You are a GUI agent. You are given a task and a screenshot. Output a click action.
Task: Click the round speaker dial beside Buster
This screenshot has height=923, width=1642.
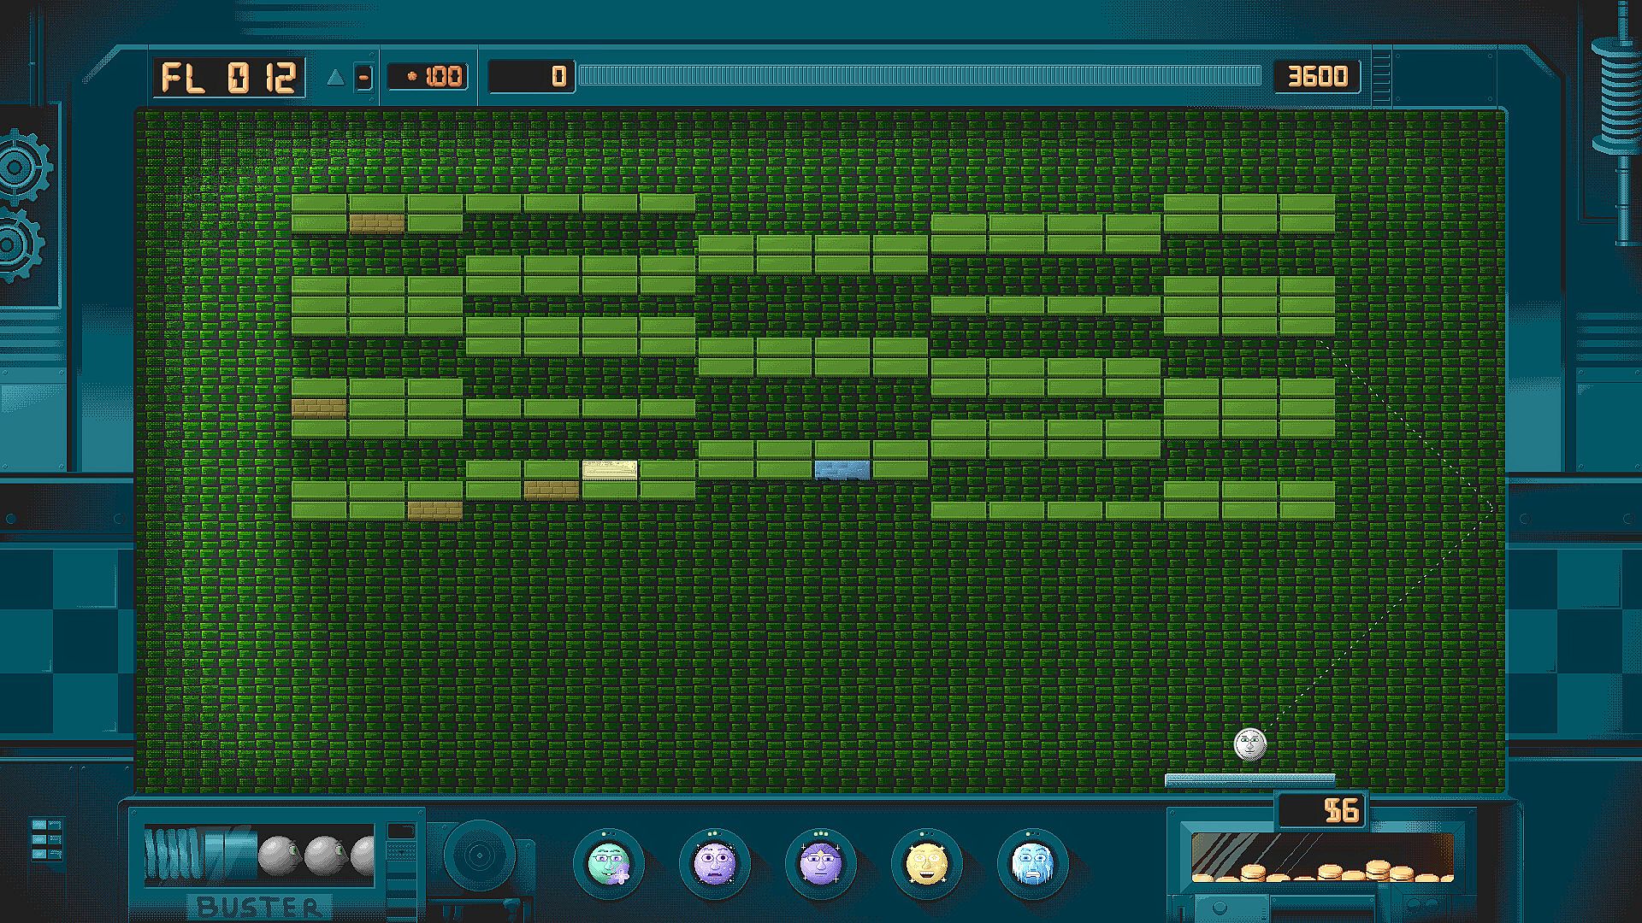[x=479, y=855]
